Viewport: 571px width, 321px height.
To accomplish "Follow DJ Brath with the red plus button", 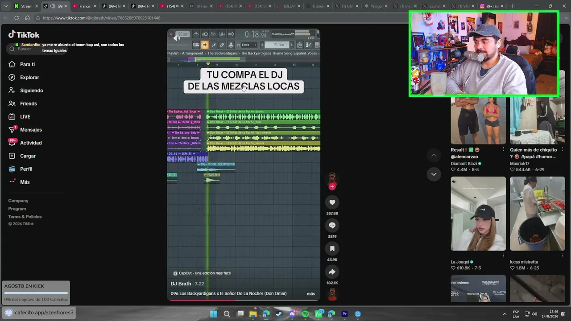I will tap(332, 187).
